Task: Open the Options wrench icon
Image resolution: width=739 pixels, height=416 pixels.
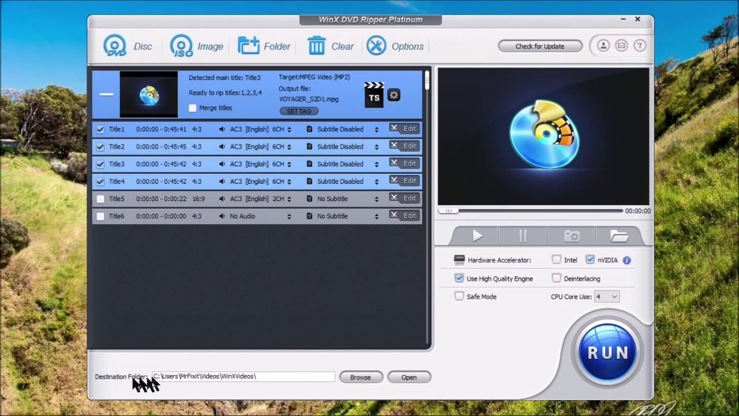Action: point(395,46)
